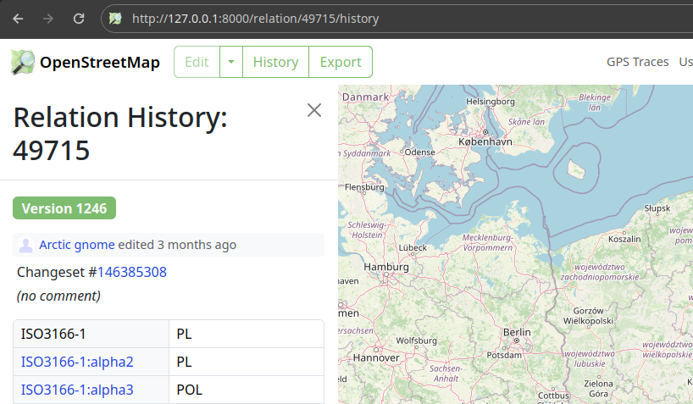Click the Version 1246 badge
Viewport: 693px width, 404px height.
tap(64, 208)
